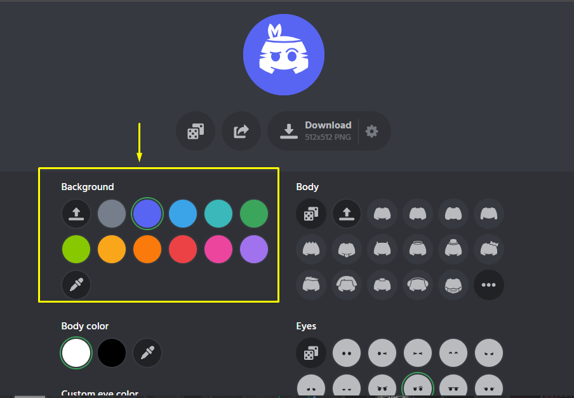The image size is (574, 398).
Task: Choose the squinting shut eyes option
Action: pyautogui.click(x=417, y=353)
